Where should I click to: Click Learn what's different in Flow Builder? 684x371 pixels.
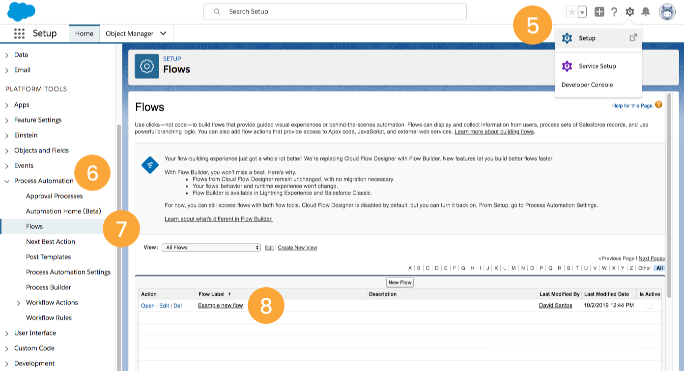pos(219,219)
